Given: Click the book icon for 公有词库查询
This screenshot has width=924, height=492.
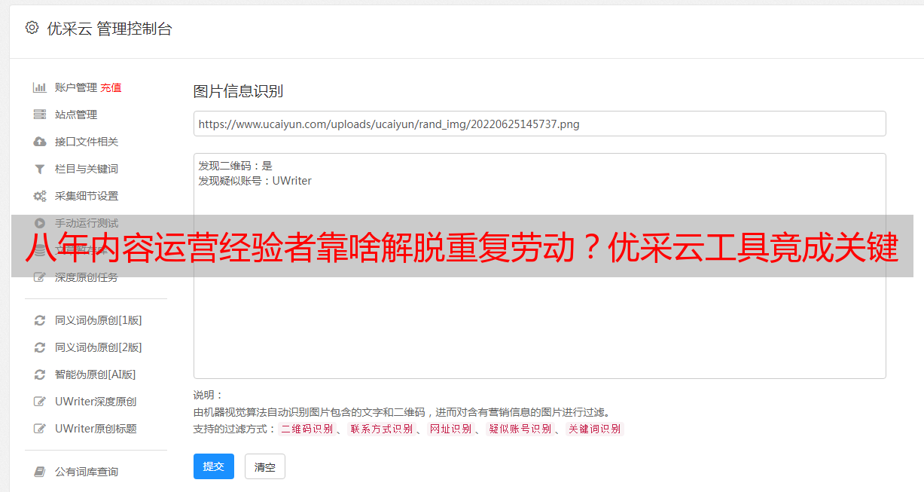Looking at the screenshot, I should point(40,472).
